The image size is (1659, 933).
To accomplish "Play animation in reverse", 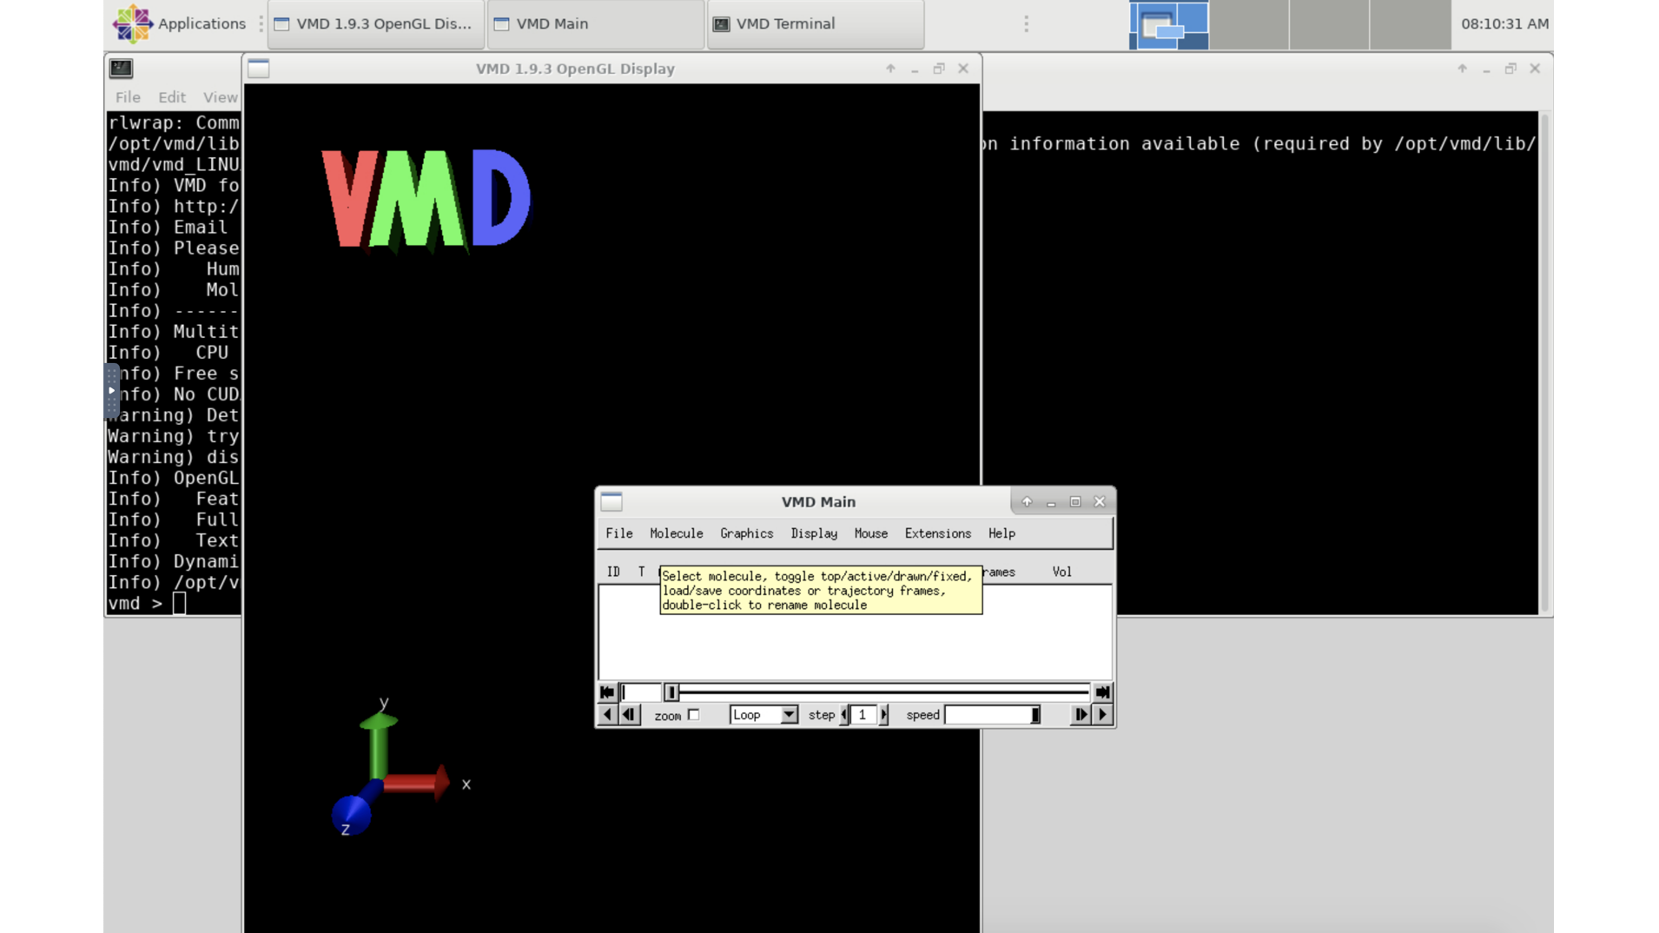I will tap(607, 715).
